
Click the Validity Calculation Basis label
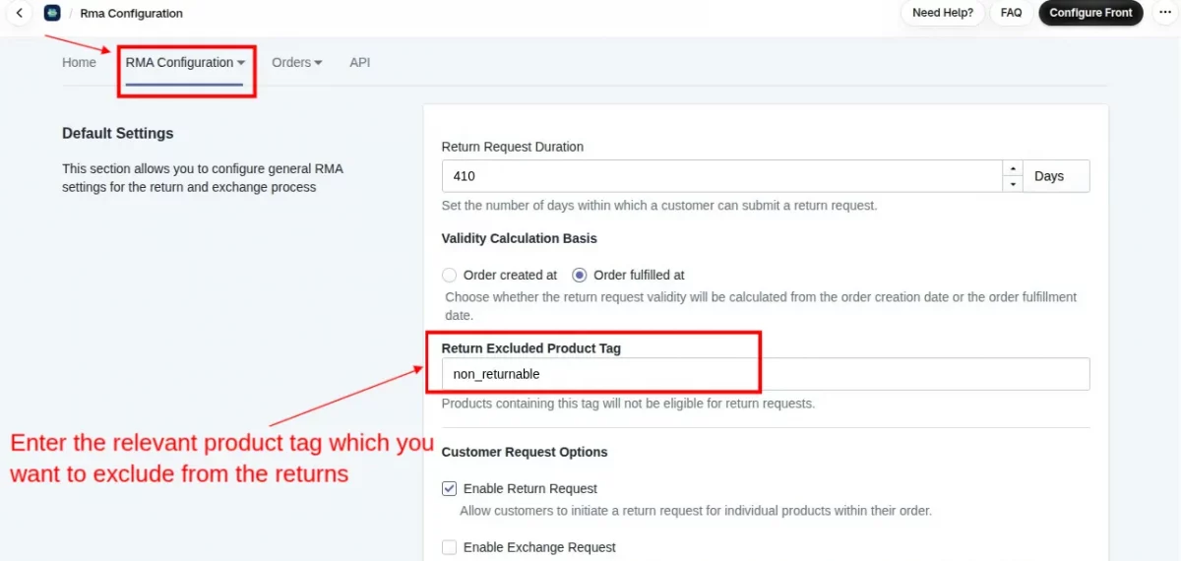click(519, 238)
